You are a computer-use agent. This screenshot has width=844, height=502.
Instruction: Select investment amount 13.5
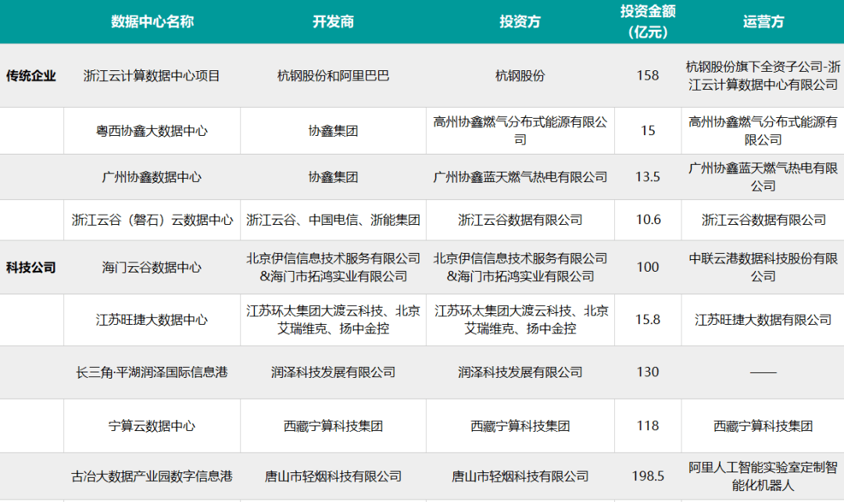click(648, 176)
